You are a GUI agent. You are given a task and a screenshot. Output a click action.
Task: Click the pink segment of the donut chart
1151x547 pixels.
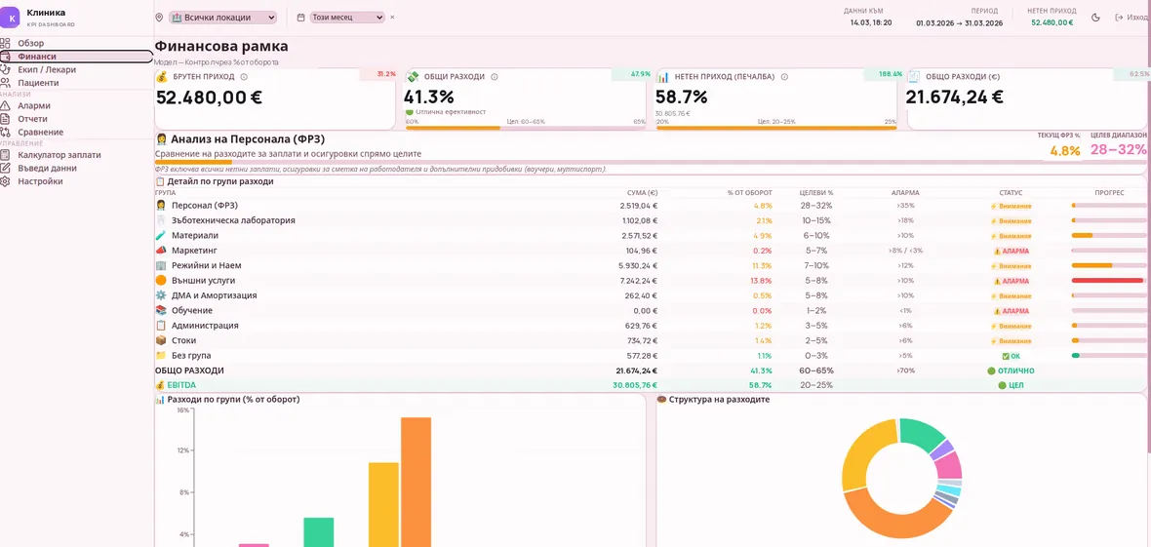tap(949, 465)
